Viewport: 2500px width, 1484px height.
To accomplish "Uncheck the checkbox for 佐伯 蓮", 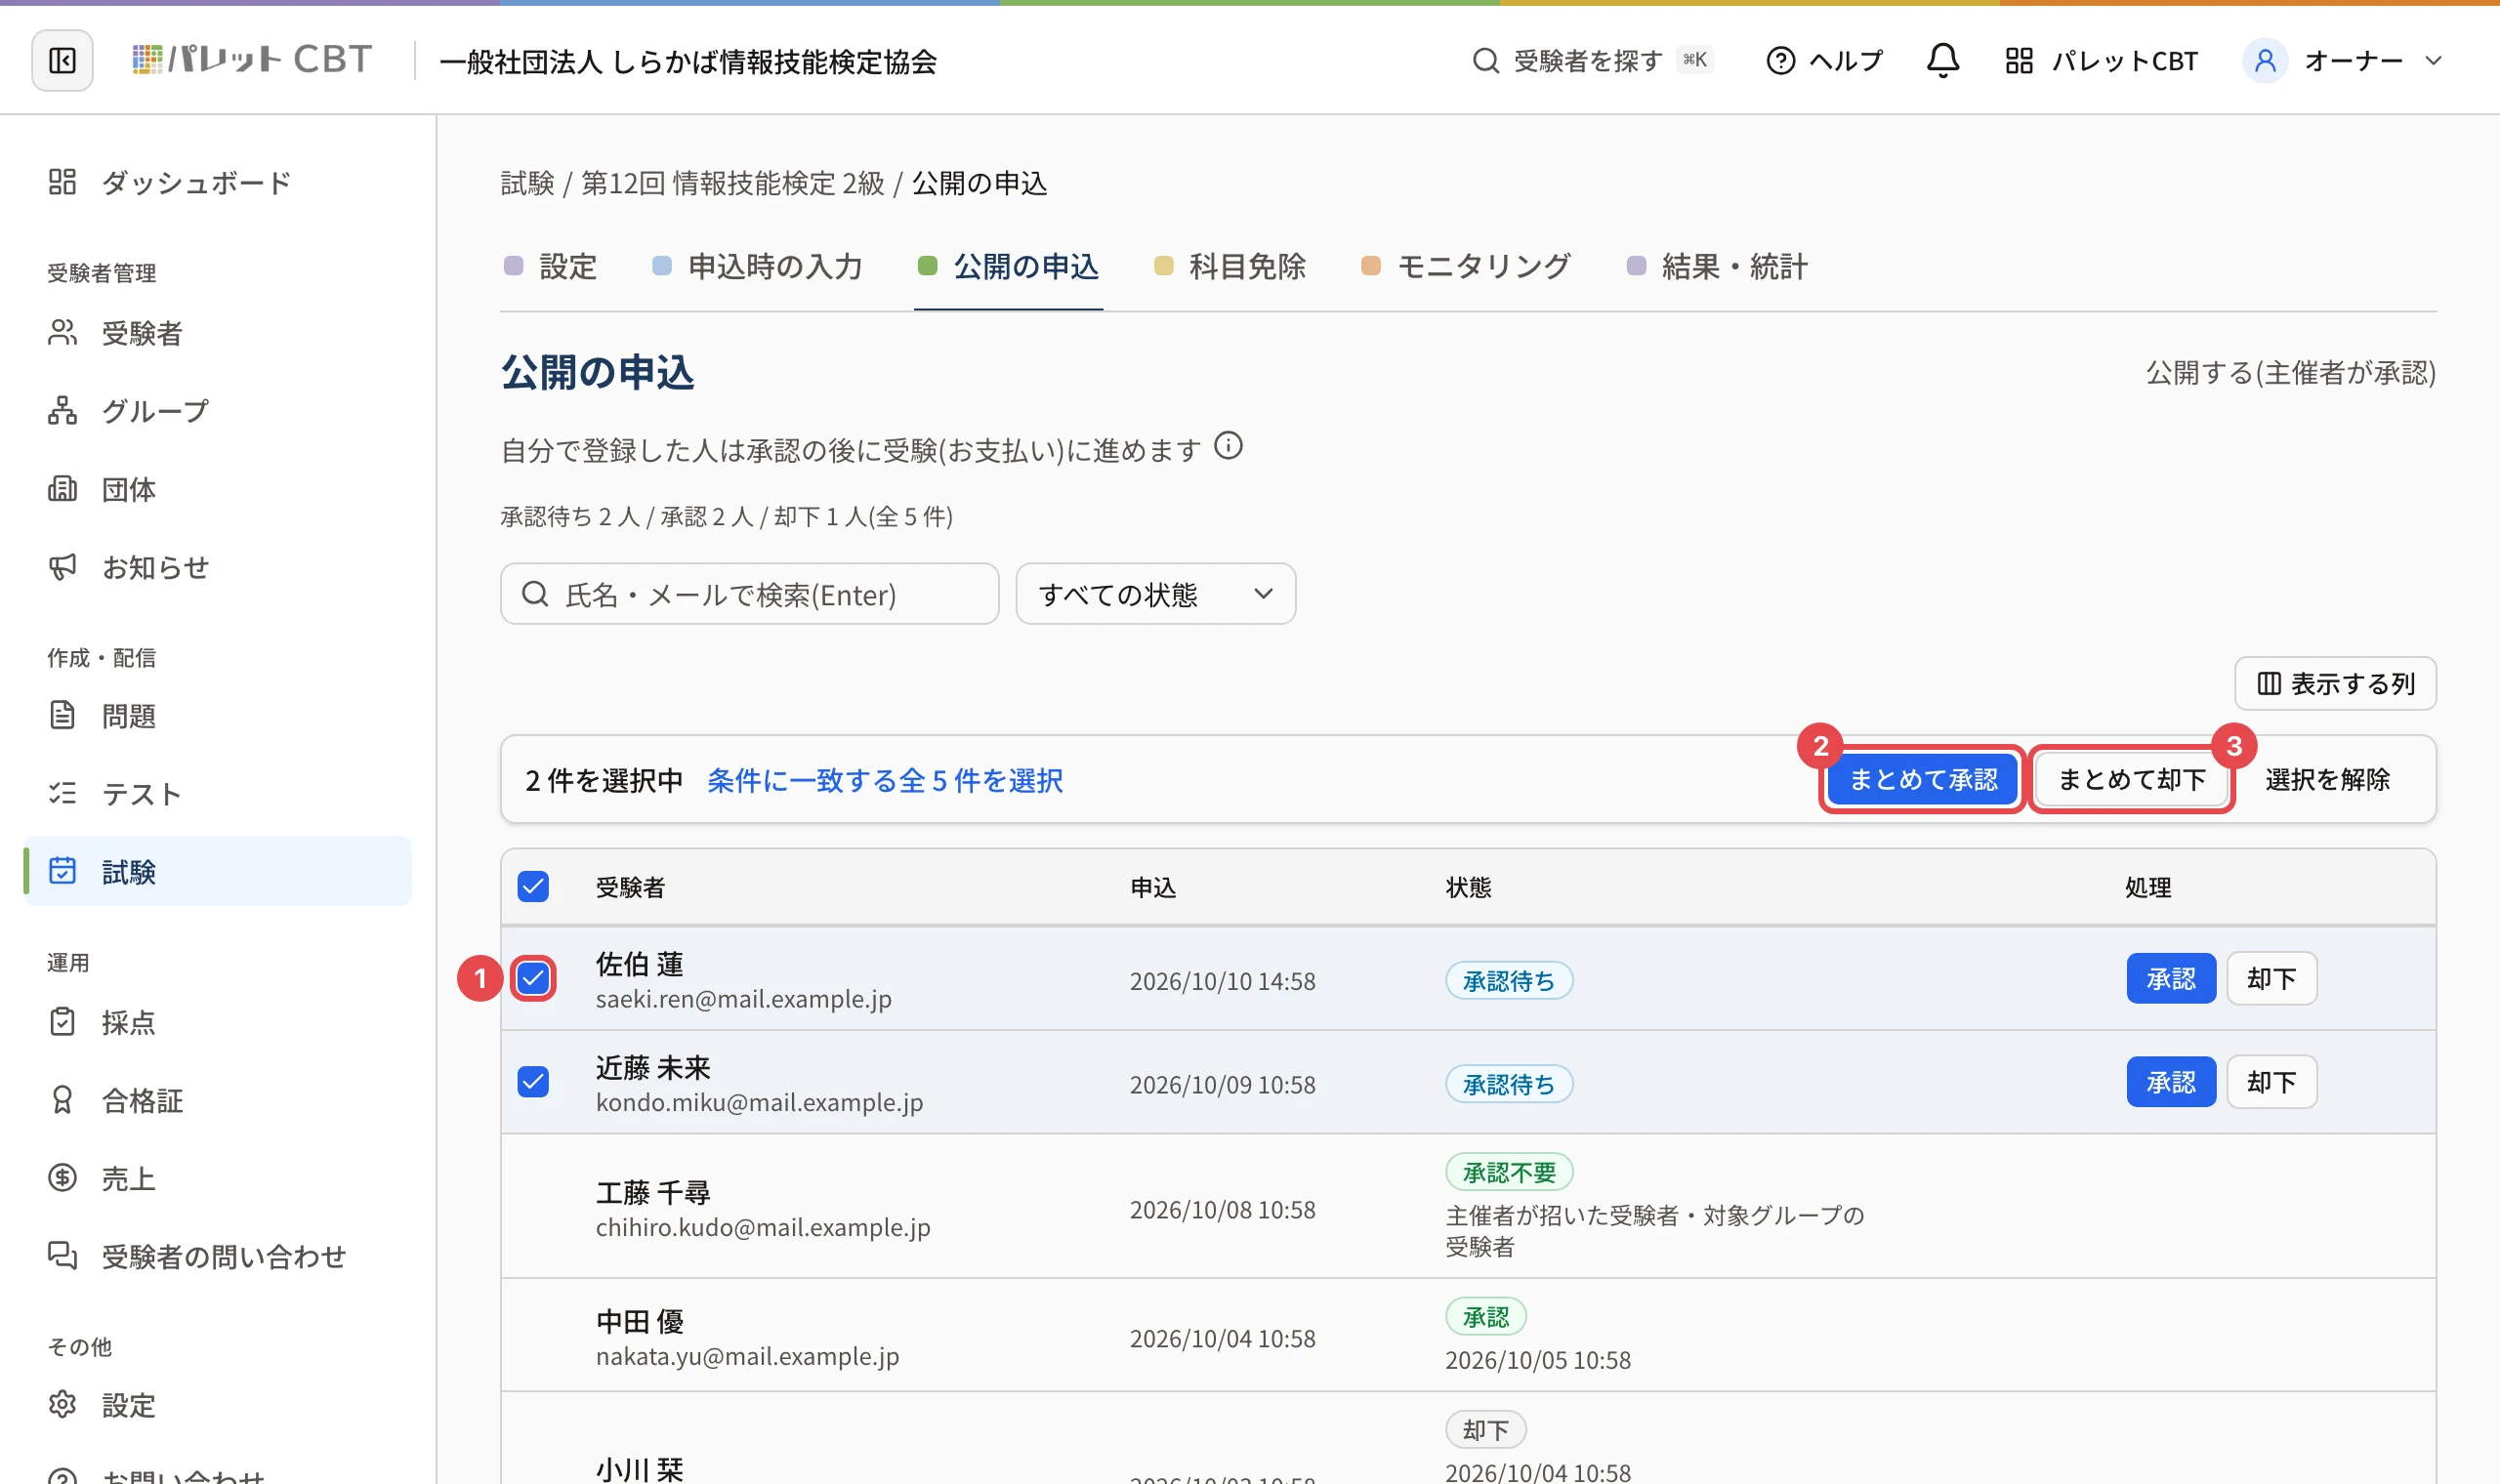I will pos(533,978).
